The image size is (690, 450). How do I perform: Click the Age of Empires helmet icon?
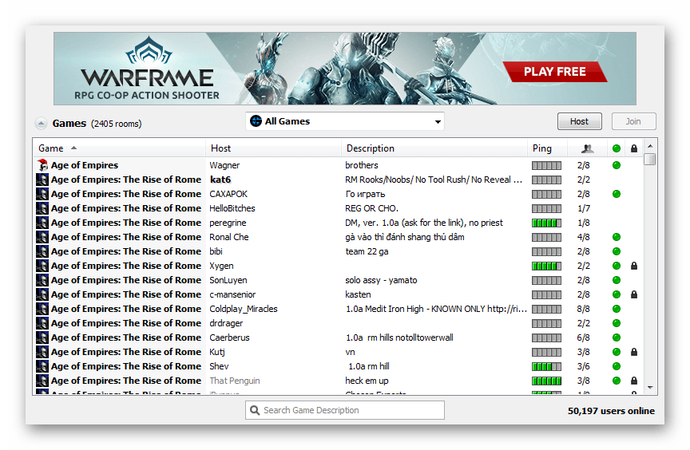coord(42,165)
